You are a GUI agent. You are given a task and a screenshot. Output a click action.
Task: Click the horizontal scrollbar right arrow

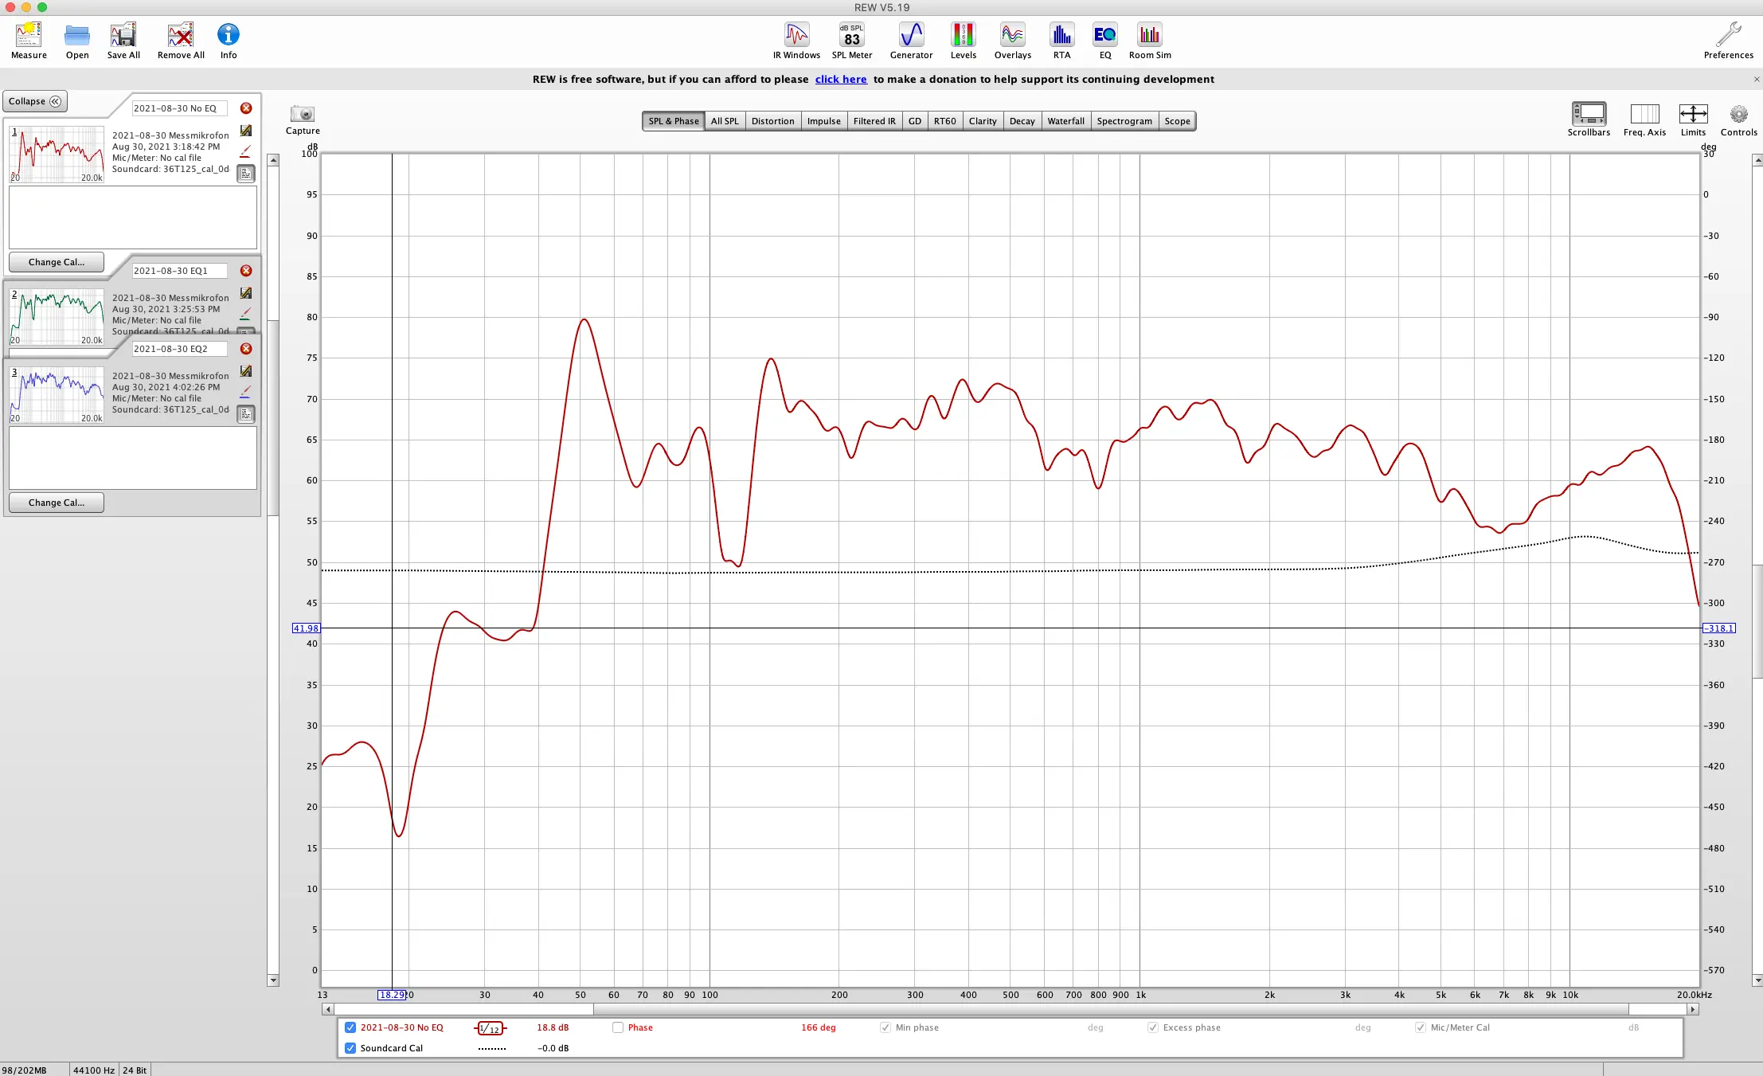click(x=1693, y=1009)
